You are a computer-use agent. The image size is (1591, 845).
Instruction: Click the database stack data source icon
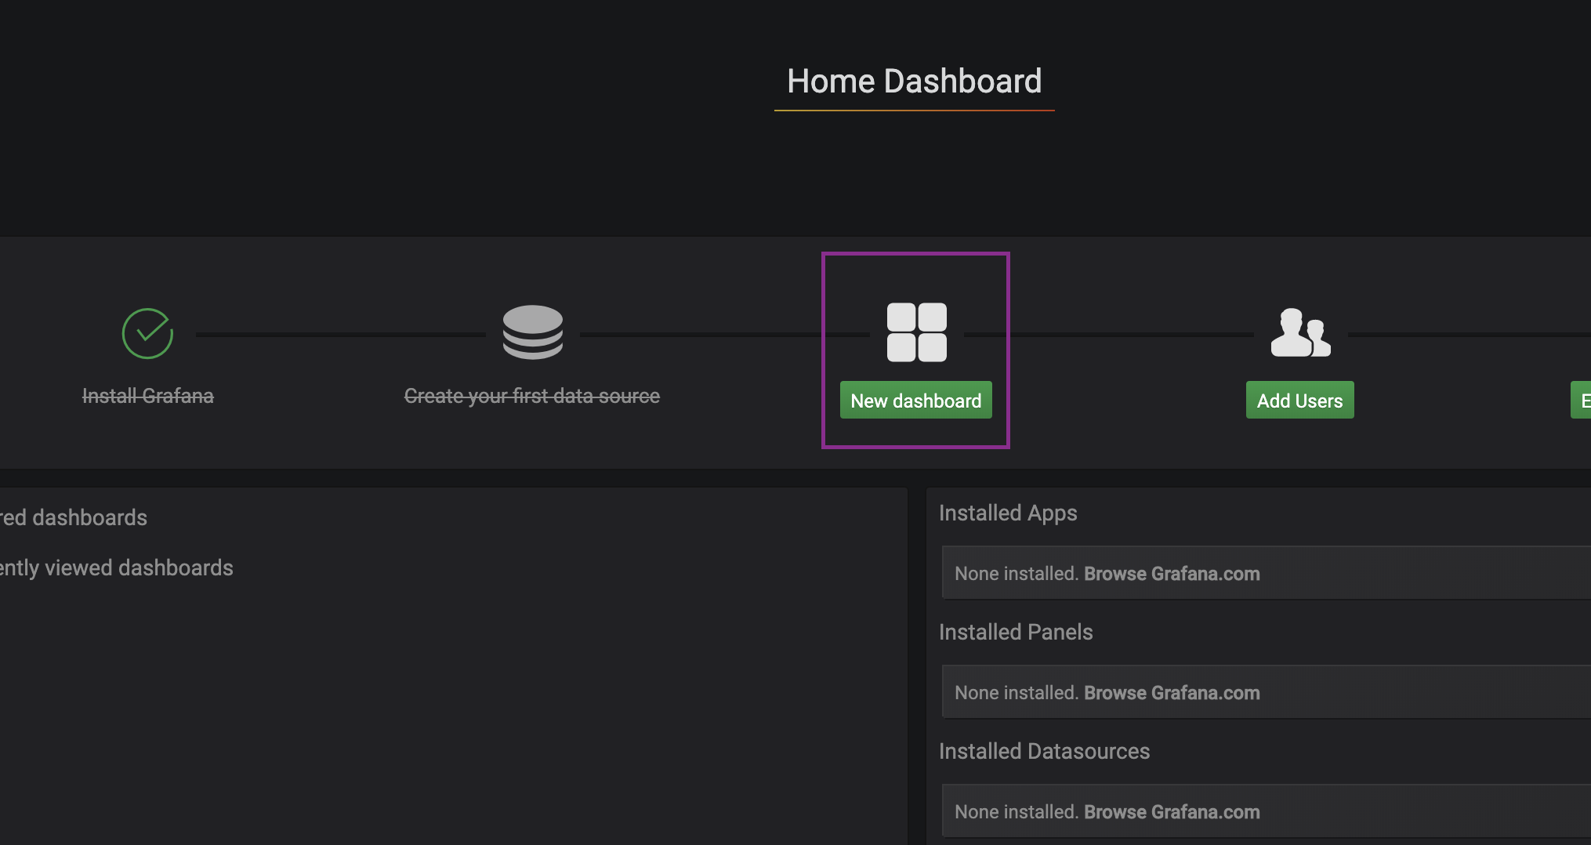[533, 332]
